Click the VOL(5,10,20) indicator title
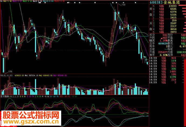The height and width of the screenshot is (127, 186). coord(7,75)
